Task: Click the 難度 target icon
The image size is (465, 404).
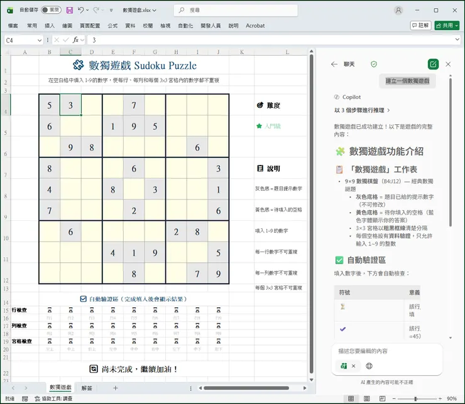Action: pyautogui.click(x=260, y=105)
